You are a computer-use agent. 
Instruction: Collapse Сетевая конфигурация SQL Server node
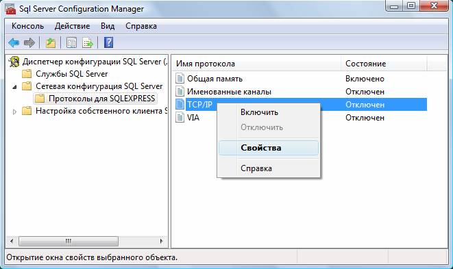coord(14,87)
